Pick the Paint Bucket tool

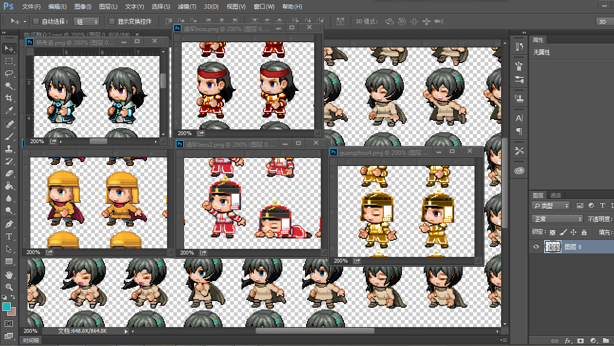point(9,186)
